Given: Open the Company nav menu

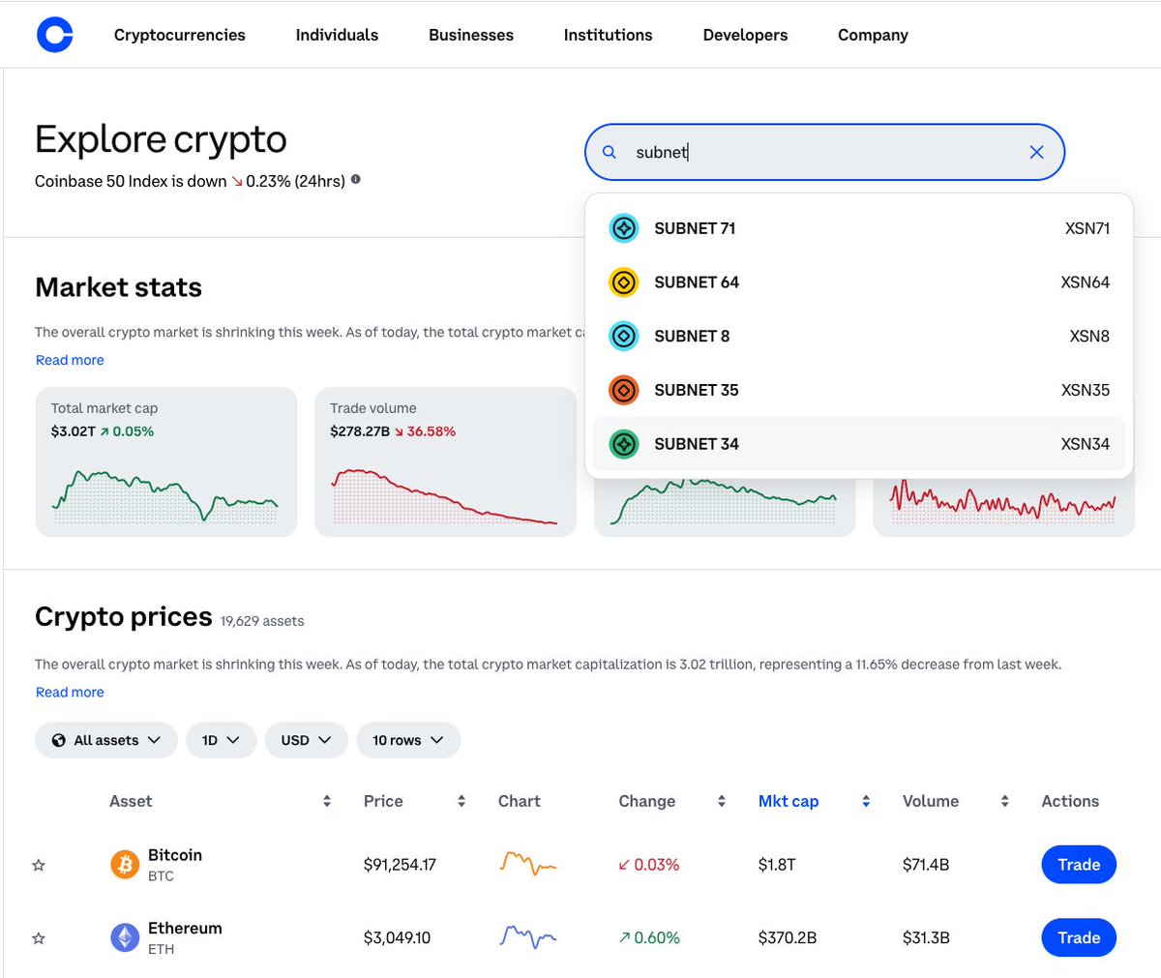Looking at the screenshot, I should 873,35.
